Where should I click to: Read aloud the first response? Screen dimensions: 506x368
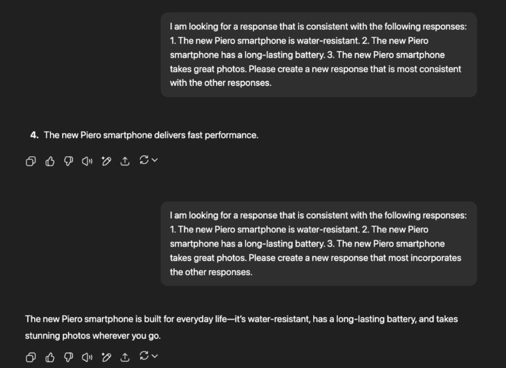pyautogui.click(x=88, y=161)
